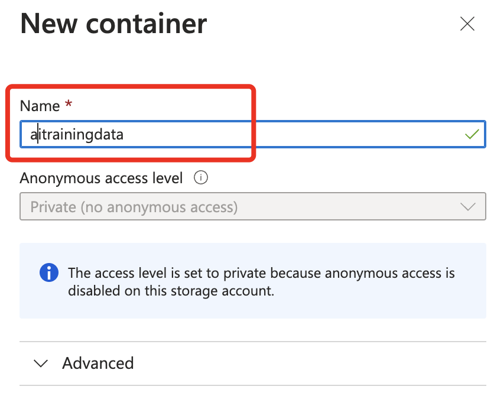Image resolution: width=494 pixels, height=396 pixels.
Task: Click the green validation checkmark in Name field
Action: (472, 134)
